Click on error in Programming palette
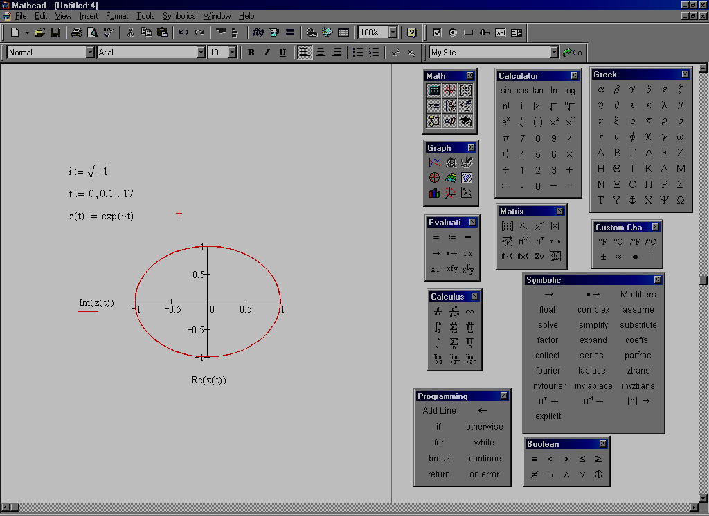The height and width of the screenshot is (516, 709). pyautogui.click(x=484, y=474)
